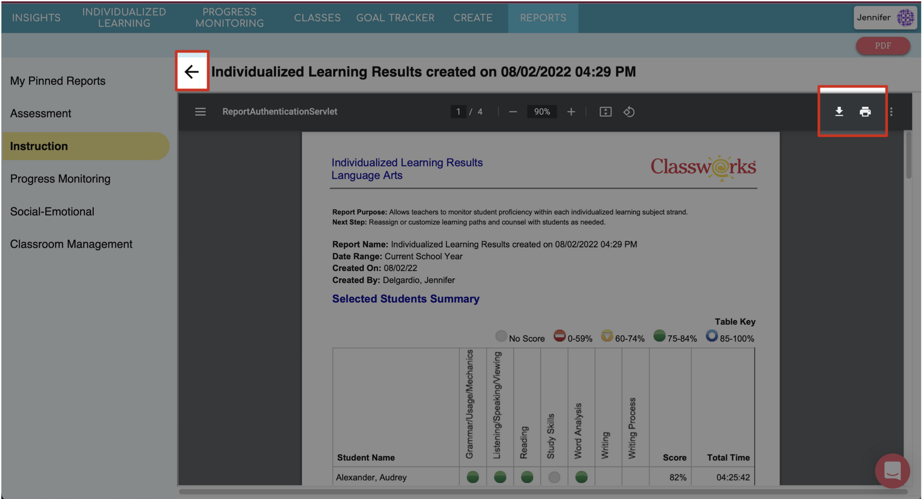
Task: Click the 85-100% blue legend icon
Action: (x=711, y=336)
